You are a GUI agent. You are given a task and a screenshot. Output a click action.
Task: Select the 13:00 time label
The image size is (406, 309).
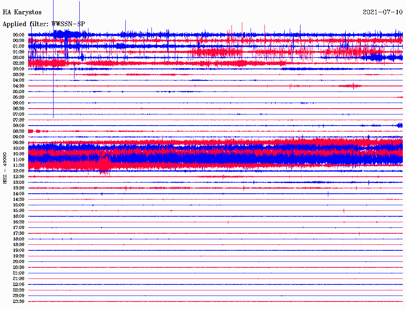pyautogui.click(x=19, y=183)
